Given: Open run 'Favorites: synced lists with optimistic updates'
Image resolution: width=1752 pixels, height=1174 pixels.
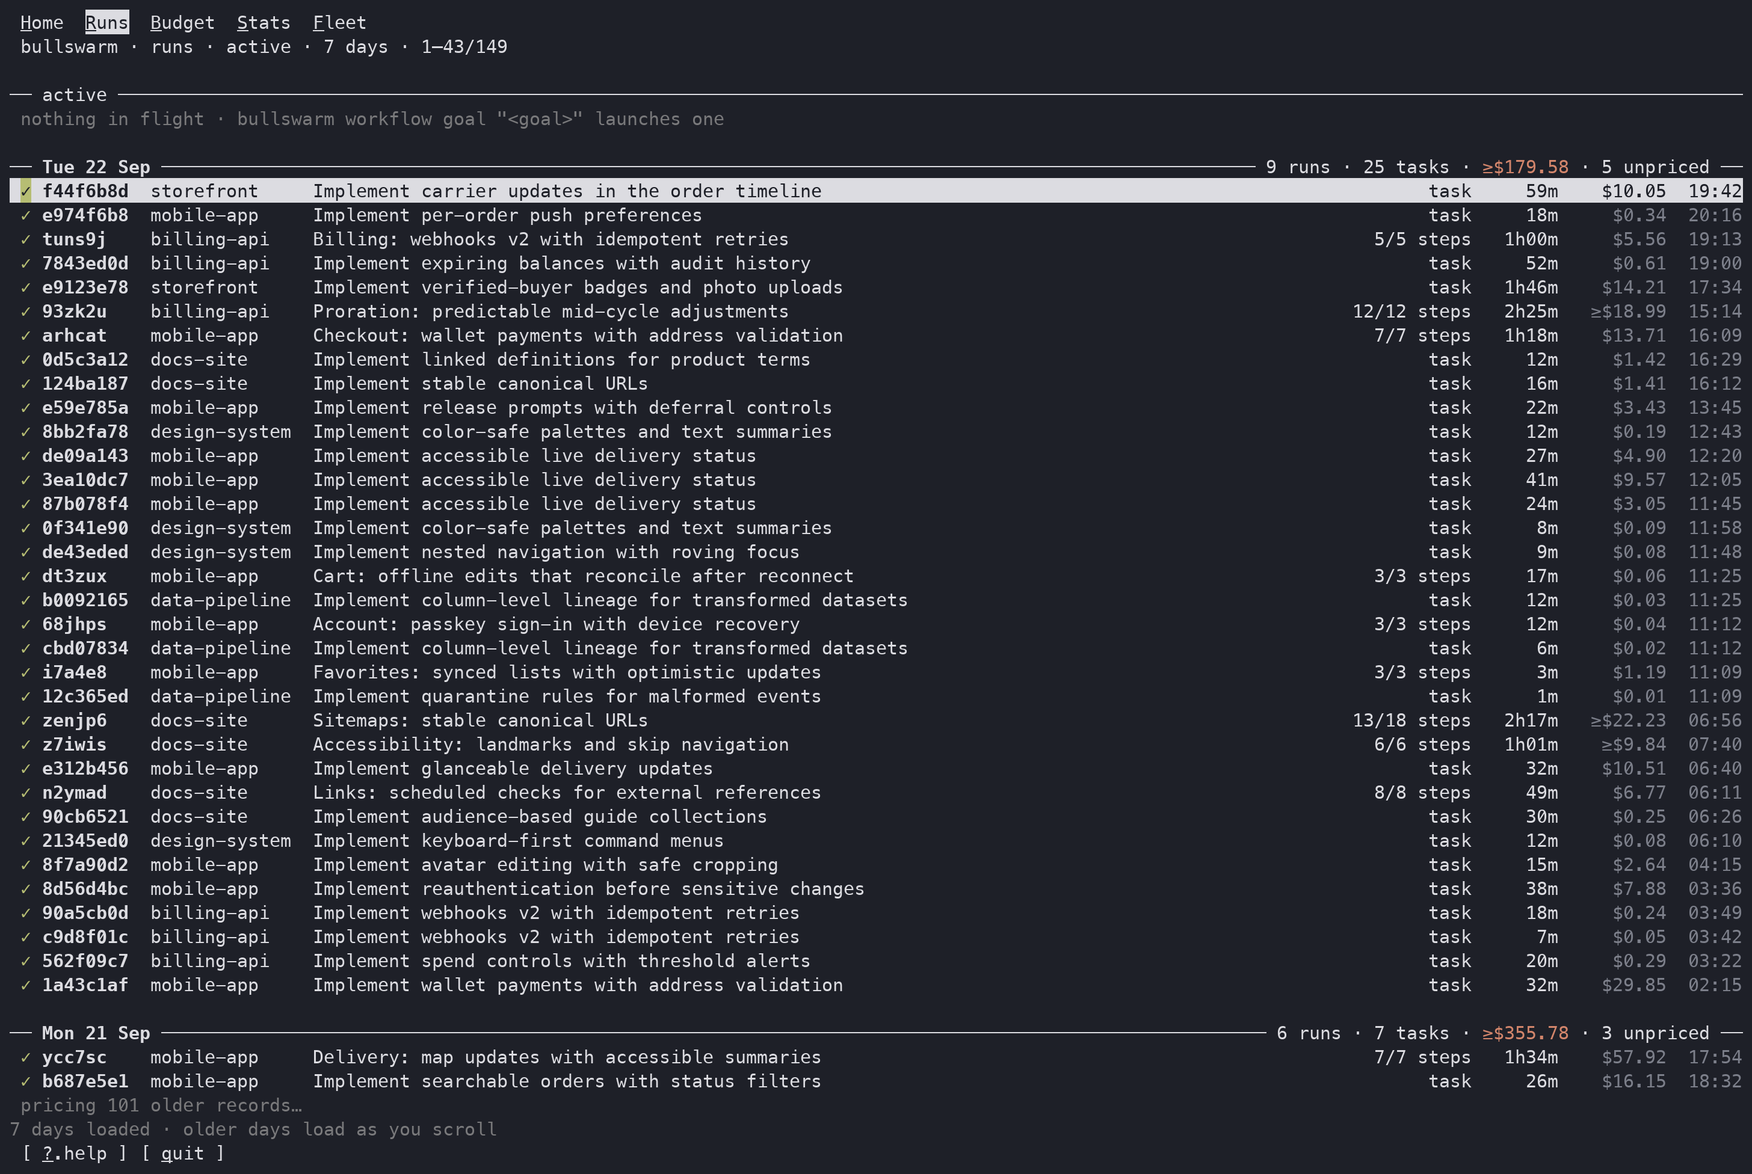Looking at the screenshot, I should [567, 672].
